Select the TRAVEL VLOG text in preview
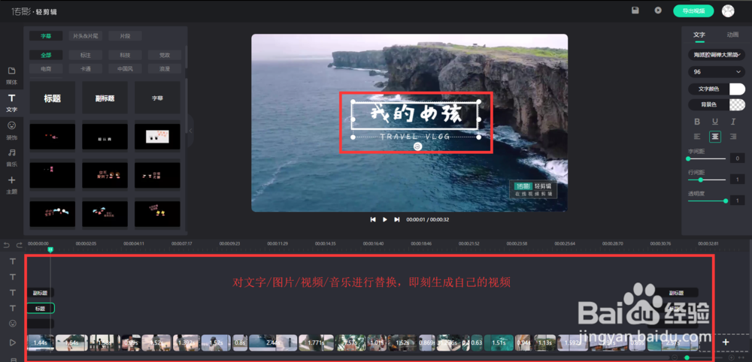The image size is (752, 362). click(415, 137)
